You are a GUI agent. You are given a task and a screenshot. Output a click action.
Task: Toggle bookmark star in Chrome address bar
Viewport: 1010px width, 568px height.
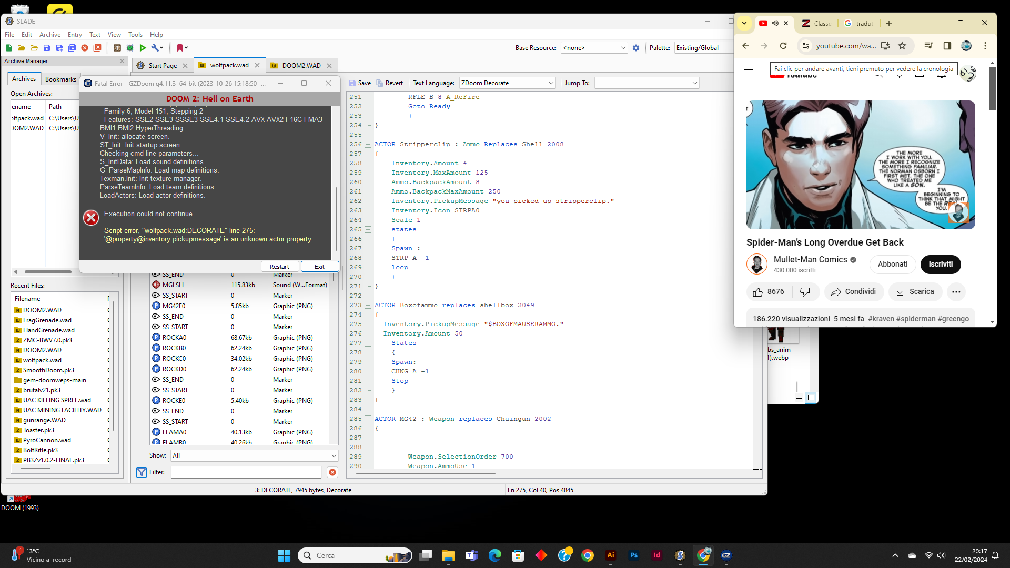[902, 46]
